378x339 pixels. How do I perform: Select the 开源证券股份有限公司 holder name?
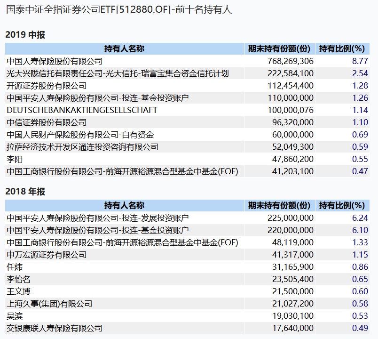(47, 86)
